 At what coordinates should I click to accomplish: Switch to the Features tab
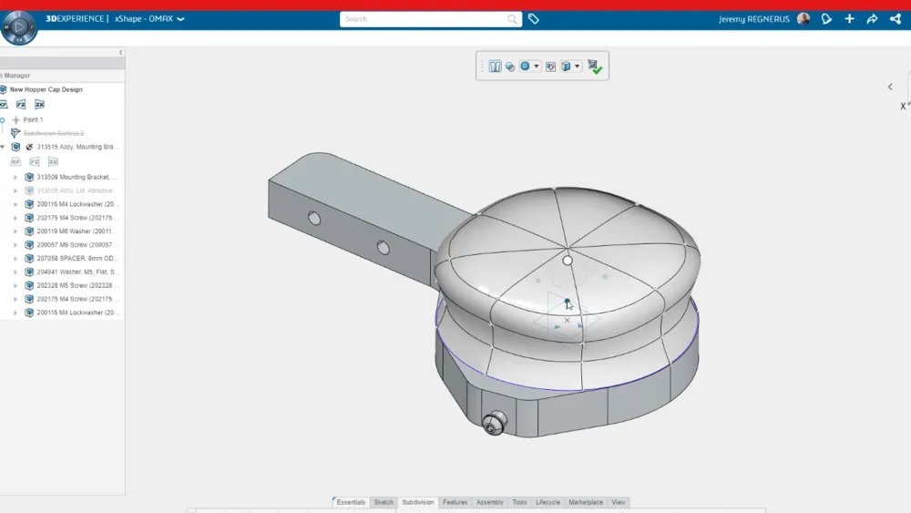[455, 502]
